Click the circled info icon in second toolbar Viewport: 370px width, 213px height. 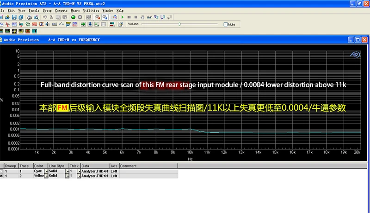[41, 24]
